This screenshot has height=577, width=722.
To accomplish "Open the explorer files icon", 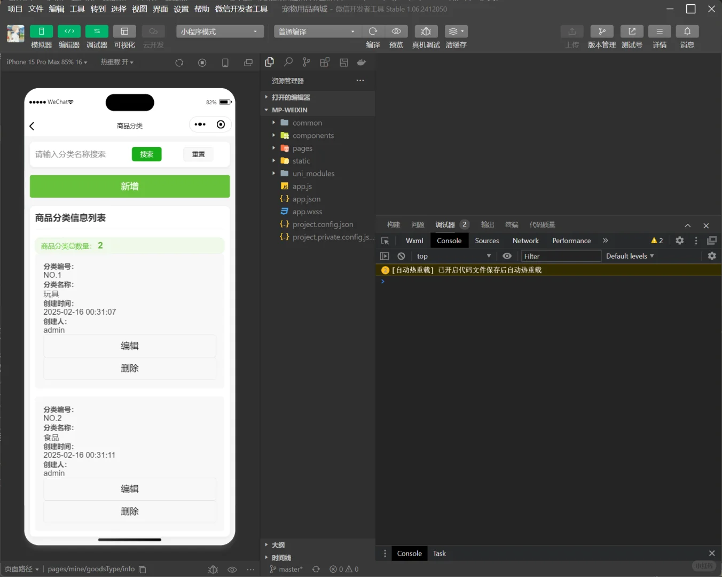I will click(x=270, y=62).
